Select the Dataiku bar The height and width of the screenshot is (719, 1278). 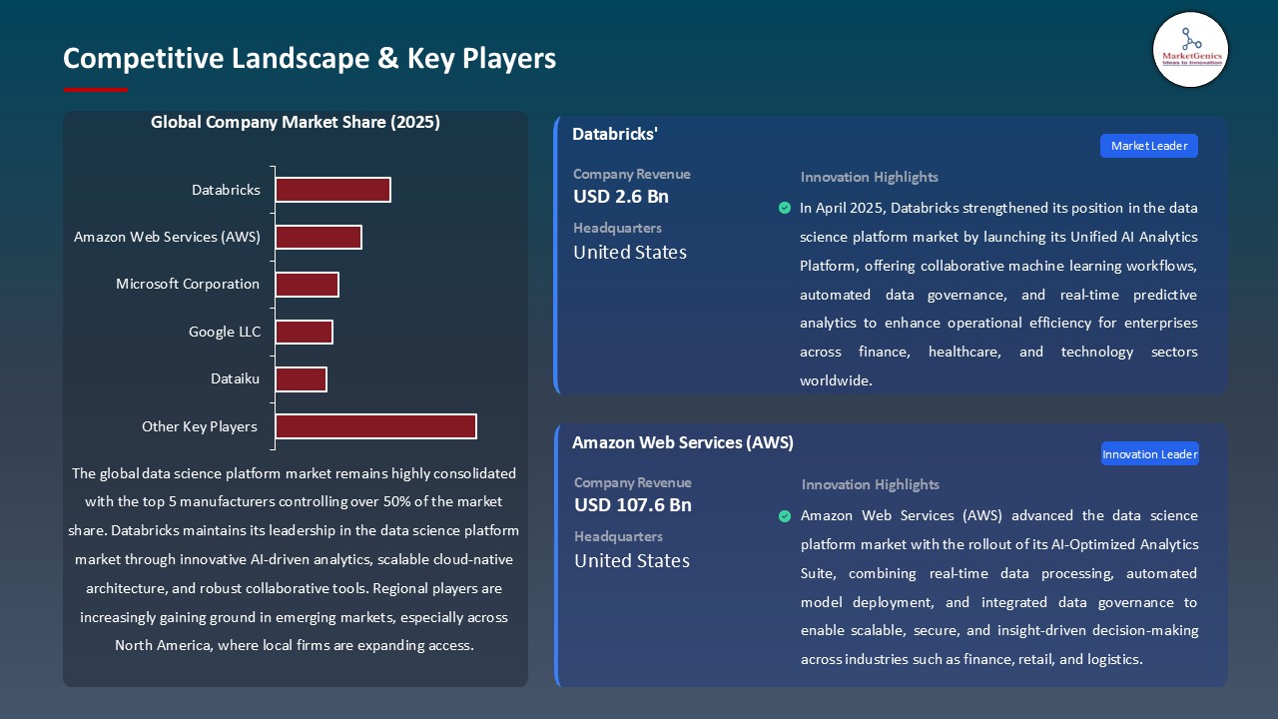pos(302,378)
